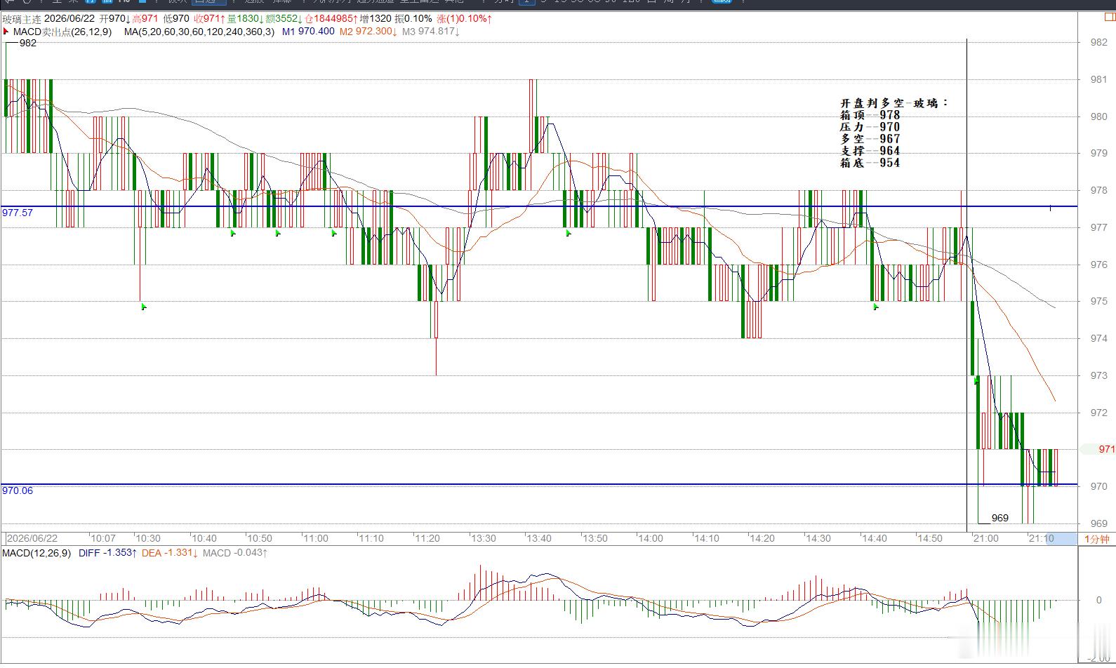This screenshot has width=1116, height=668.
Task: Select the green signal marker near 14:40
Action: 876,307
